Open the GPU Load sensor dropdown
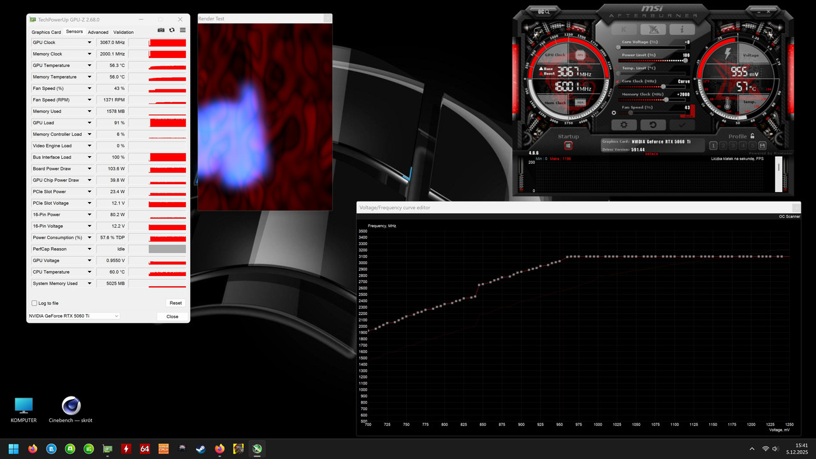816x459 pixels. click(89, 123)
